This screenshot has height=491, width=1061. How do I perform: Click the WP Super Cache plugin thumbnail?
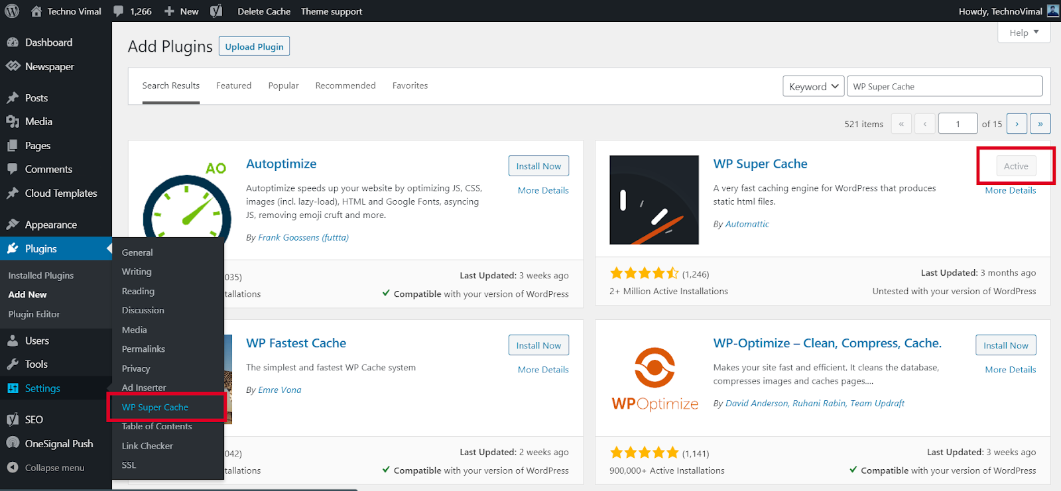click(654, 200)
